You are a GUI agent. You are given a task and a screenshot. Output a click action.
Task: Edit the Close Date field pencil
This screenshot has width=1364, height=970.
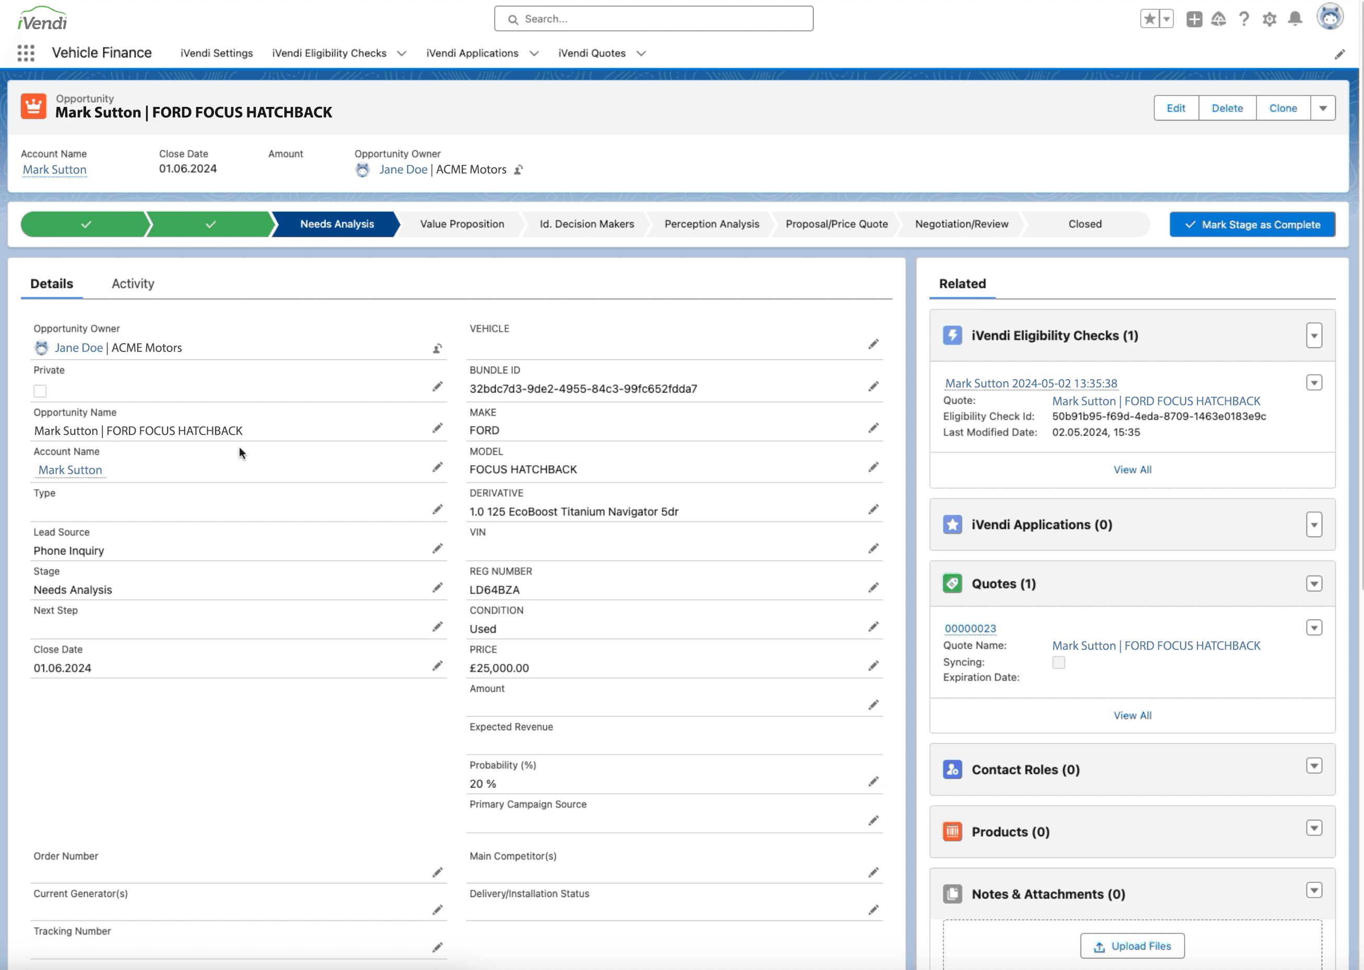437,665
